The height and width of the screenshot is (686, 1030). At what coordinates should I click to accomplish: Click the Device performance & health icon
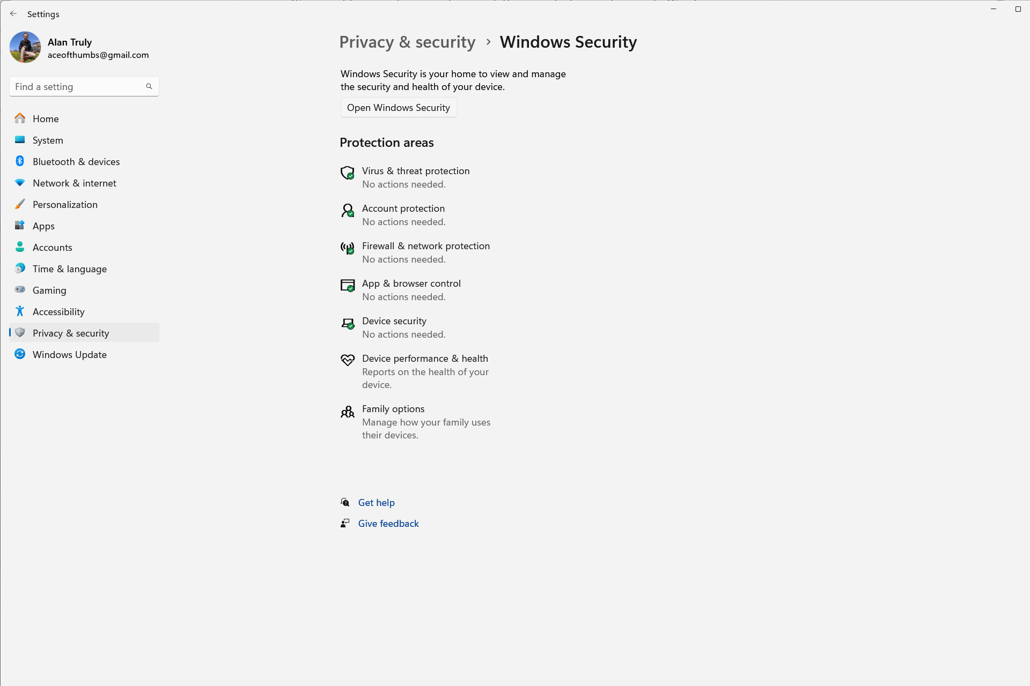point(347,361)
